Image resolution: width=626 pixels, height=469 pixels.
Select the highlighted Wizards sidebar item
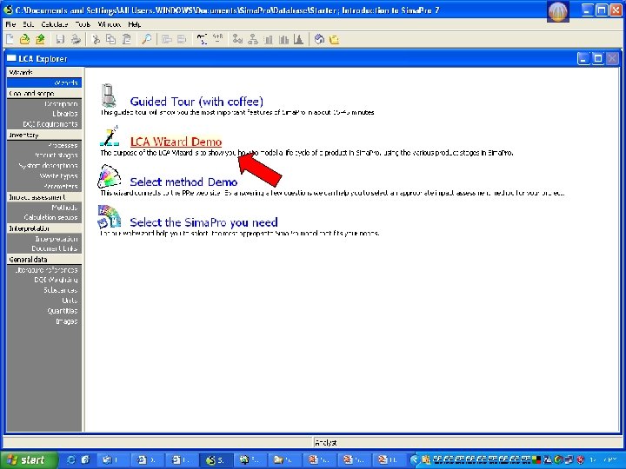[44, 83]
